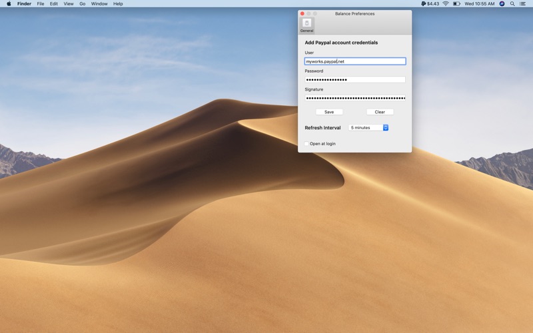Viewport: 533px width, 333px height.
Task: Open the Wi-Fi status menu
Action: pyautogui.click(x=446, y=4)
